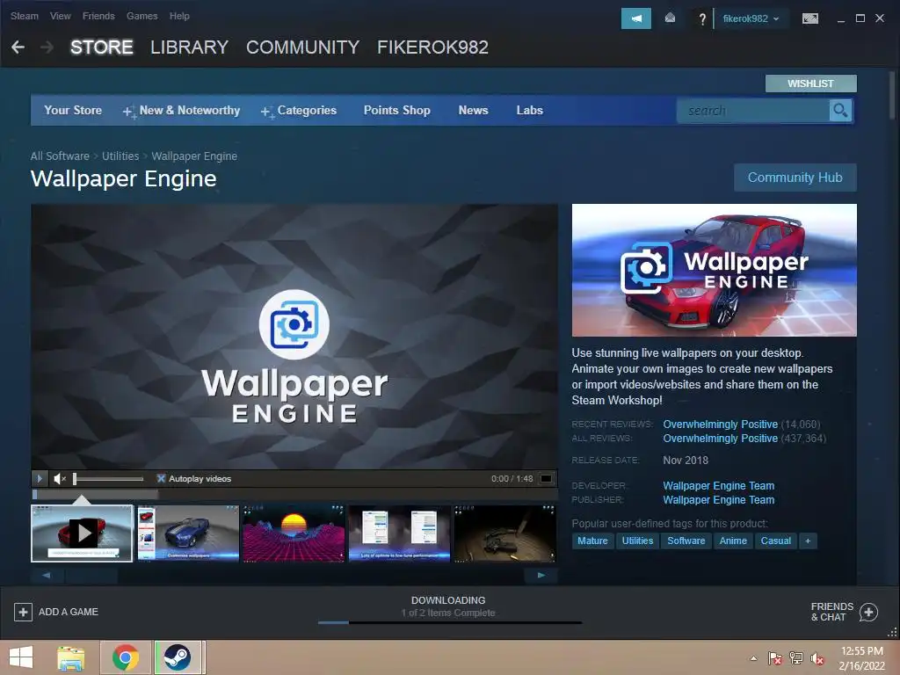Select the blue car screenshot thumbnail

pos(188,533)
